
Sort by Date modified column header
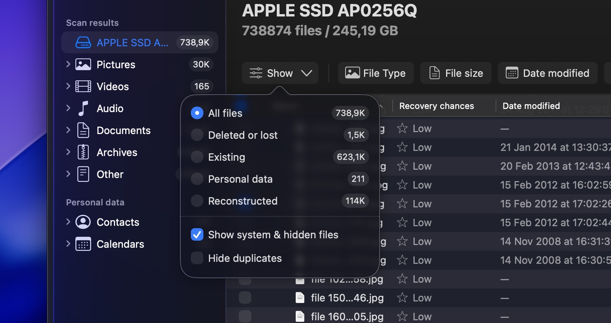pos(531,106)
